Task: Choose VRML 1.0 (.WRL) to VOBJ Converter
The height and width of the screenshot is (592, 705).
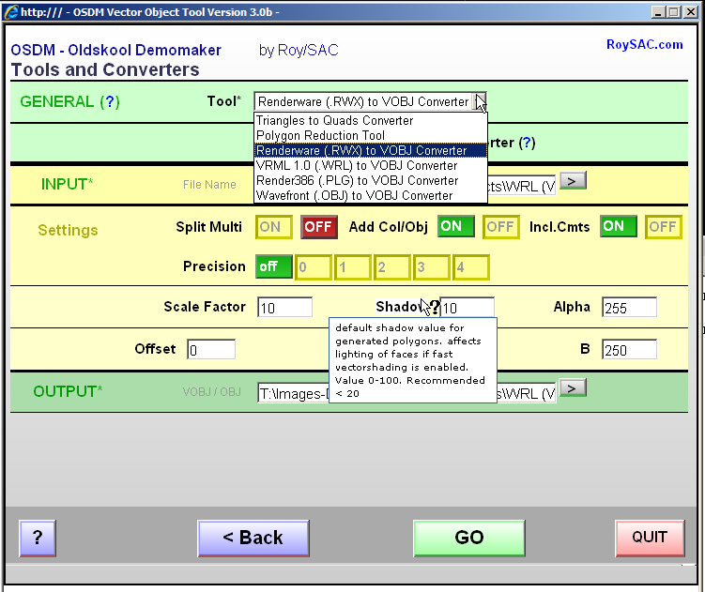Action: click(371, 165)
